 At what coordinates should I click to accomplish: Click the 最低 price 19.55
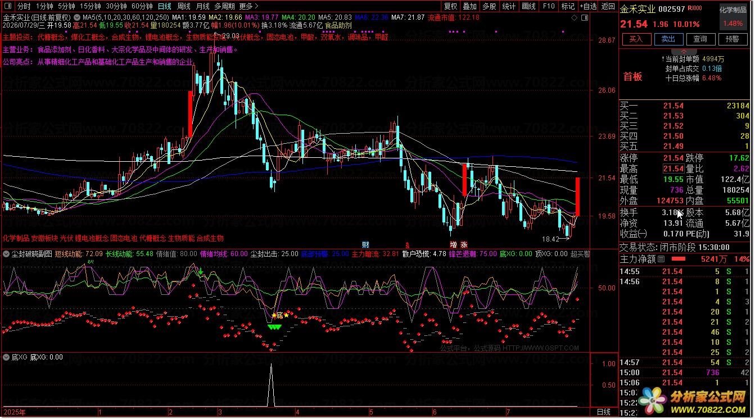673,179
